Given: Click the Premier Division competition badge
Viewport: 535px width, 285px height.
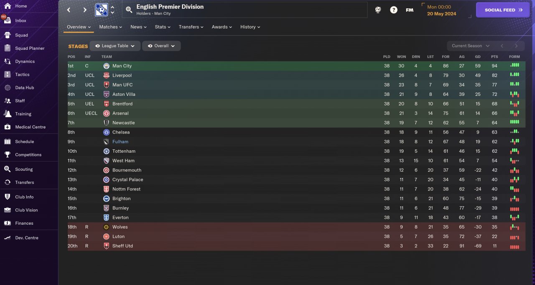Looking at the screenshot, I should pos(101,10).
